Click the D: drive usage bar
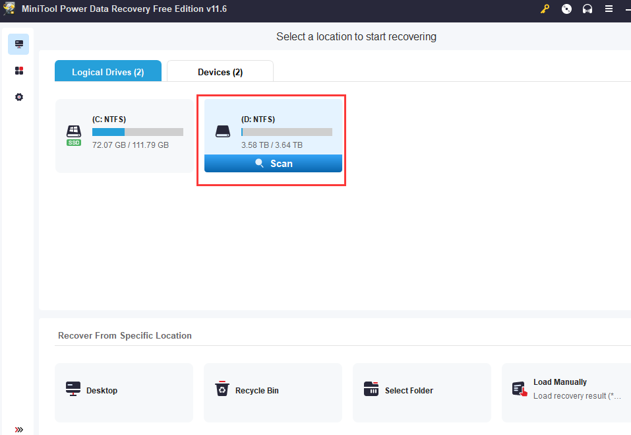The image size is (631, 435). (x=287, y=132)
